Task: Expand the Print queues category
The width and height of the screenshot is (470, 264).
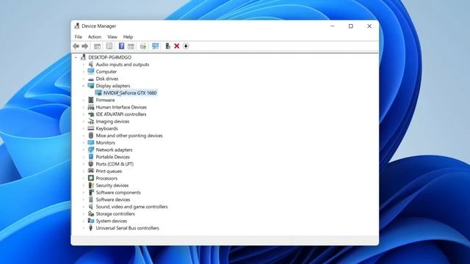Action: (x=83, y=171)
